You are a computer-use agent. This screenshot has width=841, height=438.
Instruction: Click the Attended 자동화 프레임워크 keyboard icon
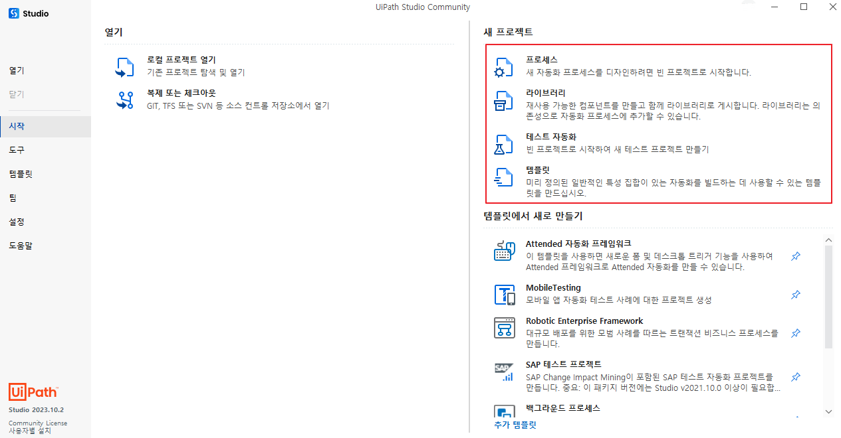coord(505,251)
